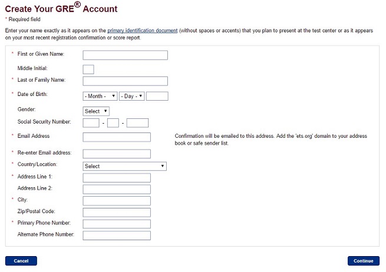Click the first Social Security Number box
Screen dimensions: 386x272
point(91,123)
